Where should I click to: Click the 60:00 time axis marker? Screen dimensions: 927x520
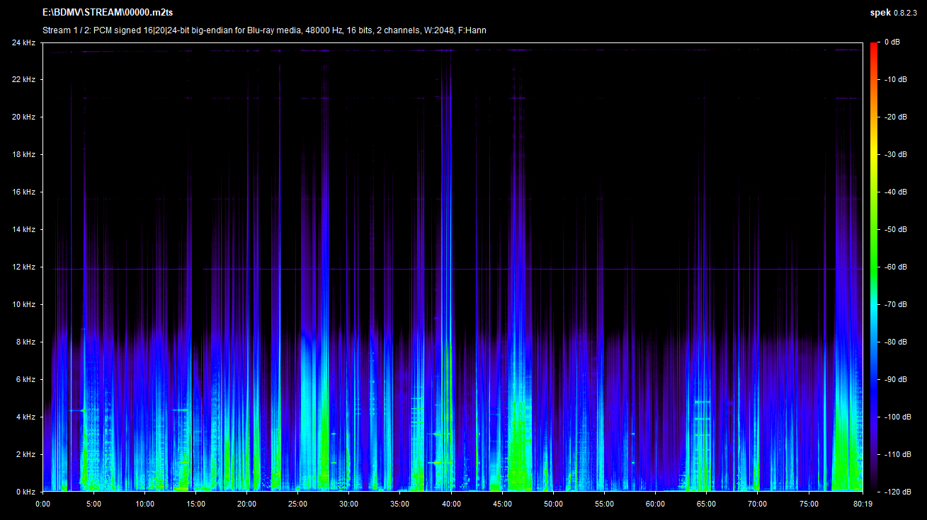(656, 504)
